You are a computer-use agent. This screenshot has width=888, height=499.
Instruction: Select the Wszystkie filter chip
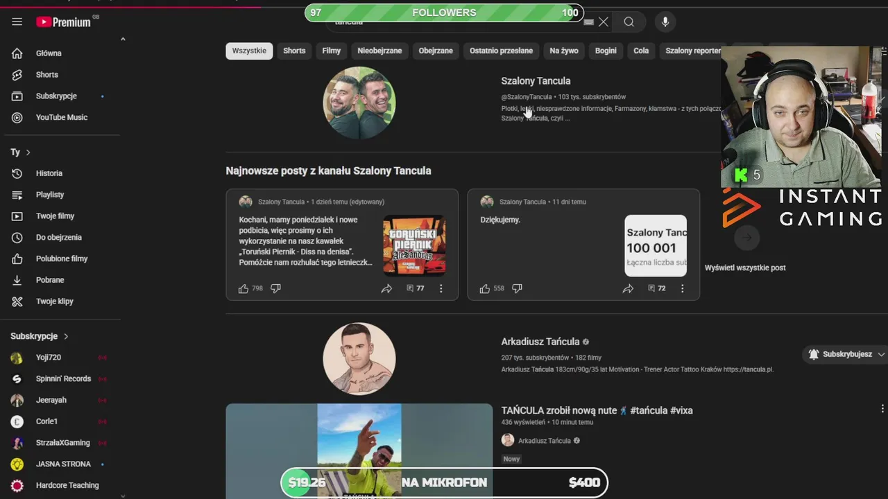(x=249, y=51)
